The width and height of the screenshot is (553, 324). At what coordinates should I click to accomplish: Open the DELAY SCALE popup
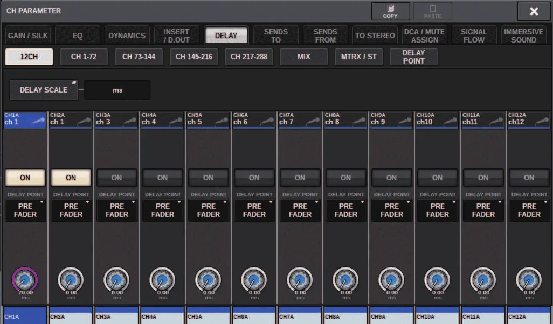click(43, 90)
